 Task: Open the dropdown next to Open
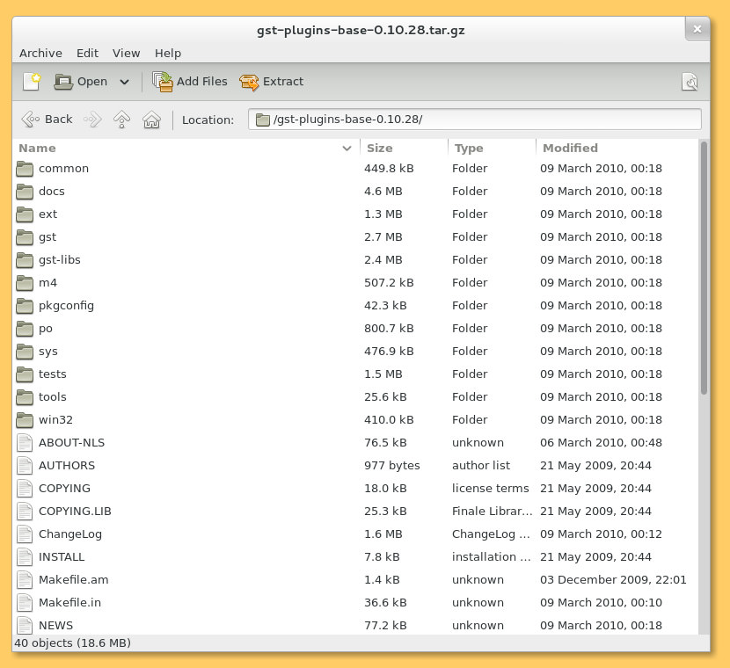(x=124, y=81)
